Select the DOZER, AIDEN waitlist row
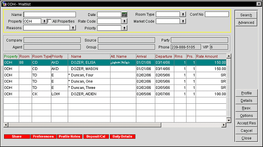Screen dimensions: 263x147 pyautogui.click(x=115, y=94)
